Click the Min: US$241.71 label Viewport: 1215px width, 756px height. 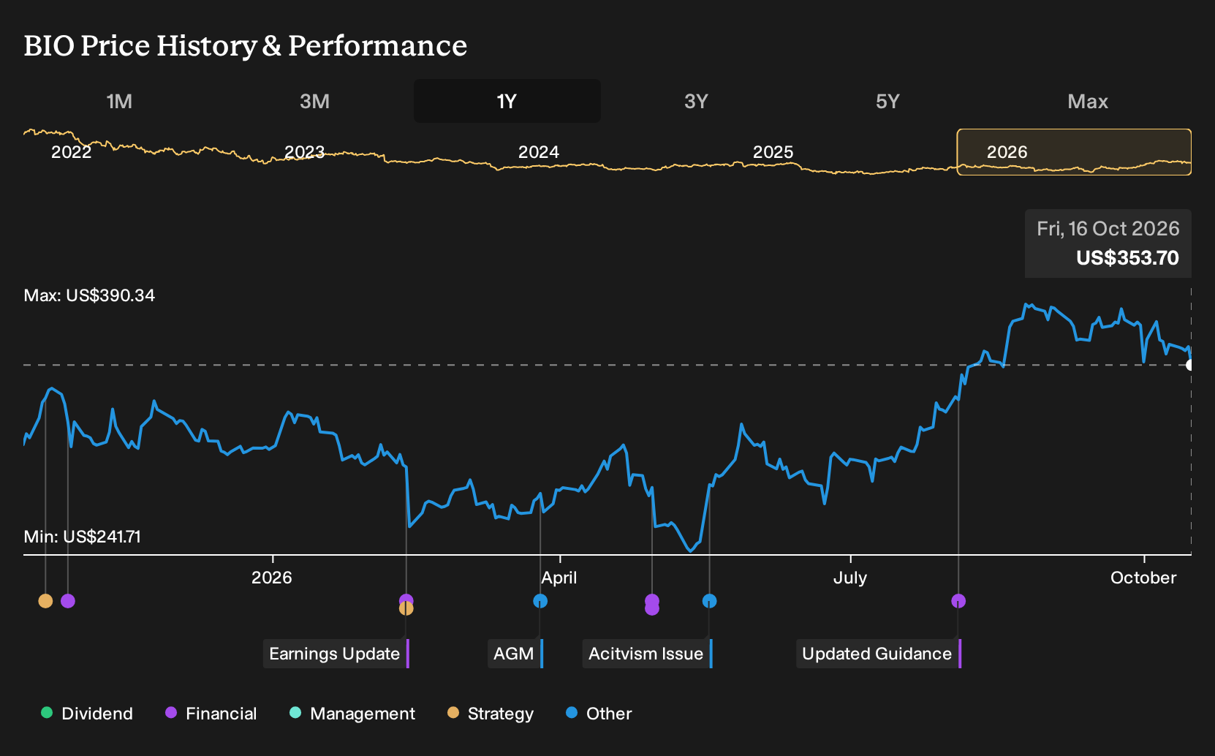coord(83,537)
